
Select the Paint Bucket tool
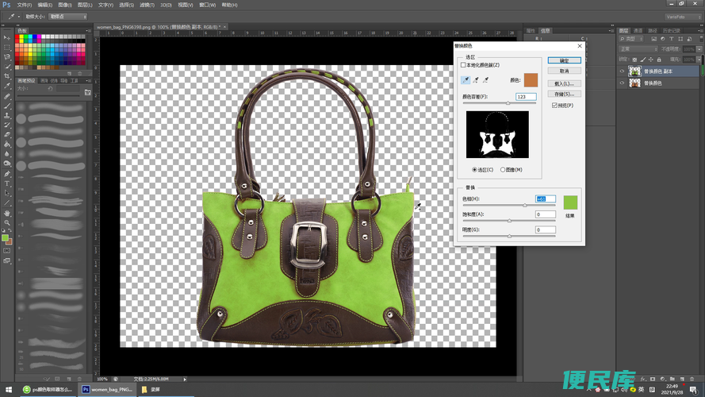(7, 145)
